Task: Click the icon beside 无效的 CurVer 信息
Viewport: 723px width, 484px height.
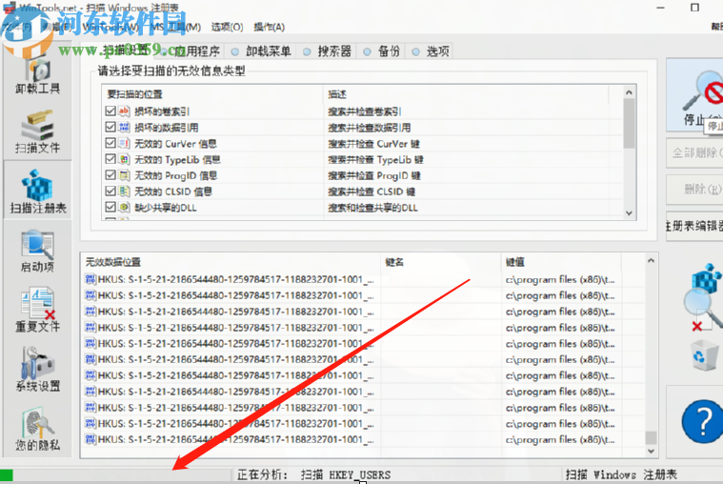Action: click(x=124, y=144)
